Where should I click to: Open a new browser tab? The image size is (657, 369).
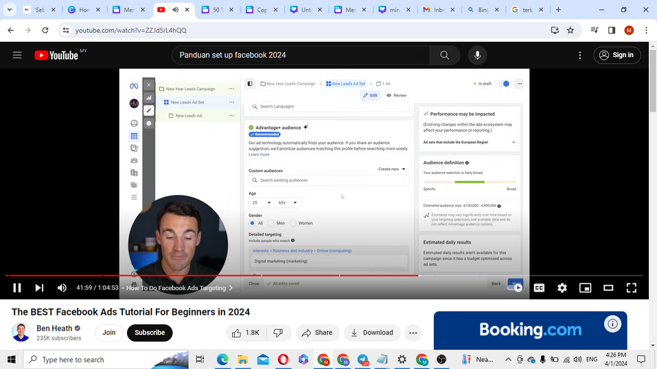(x=558, y=10)
